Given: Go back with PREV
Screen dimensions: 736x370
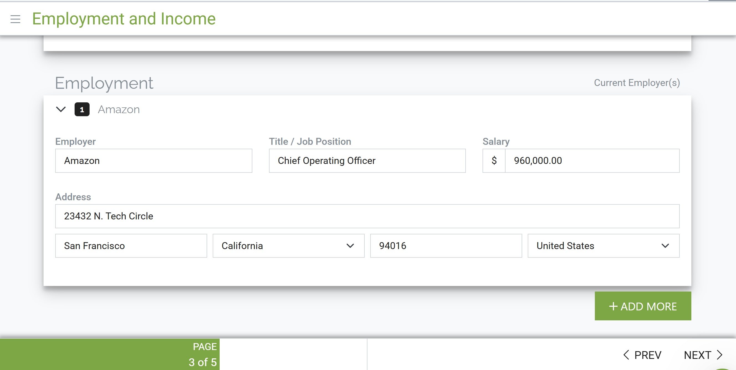Looking at the screenshot, I should 642,355.
